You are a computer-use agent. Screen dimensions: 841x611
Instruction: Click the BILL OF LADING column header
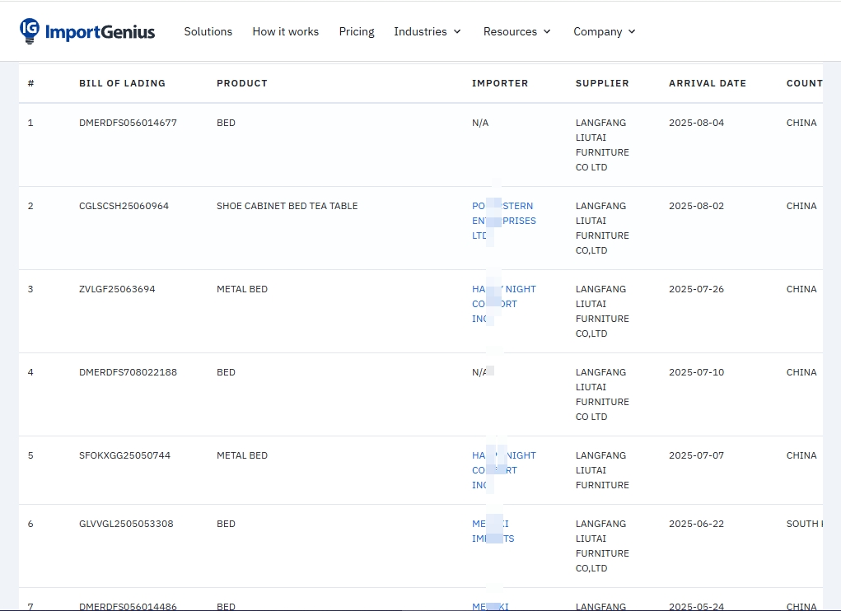[x=122, y=83]
